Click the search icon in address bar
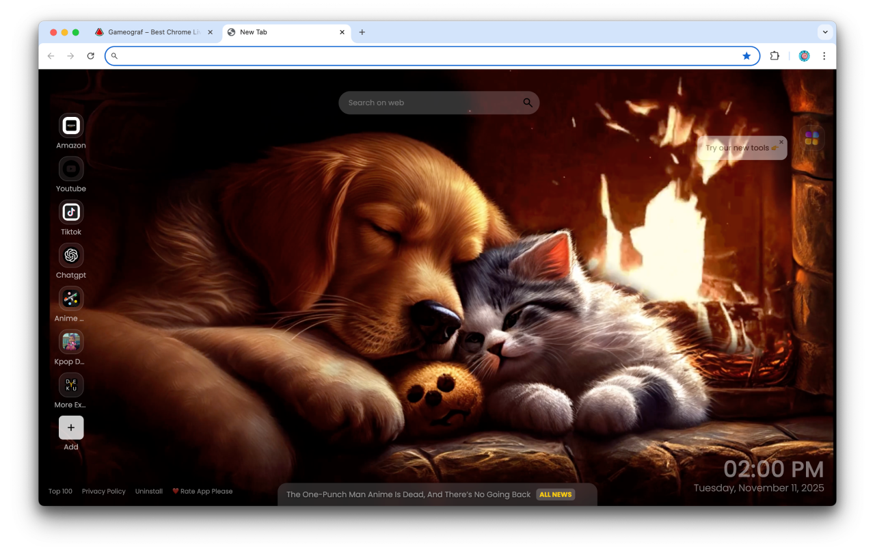This screenshot has width=875, height=547. pos(114,56)
